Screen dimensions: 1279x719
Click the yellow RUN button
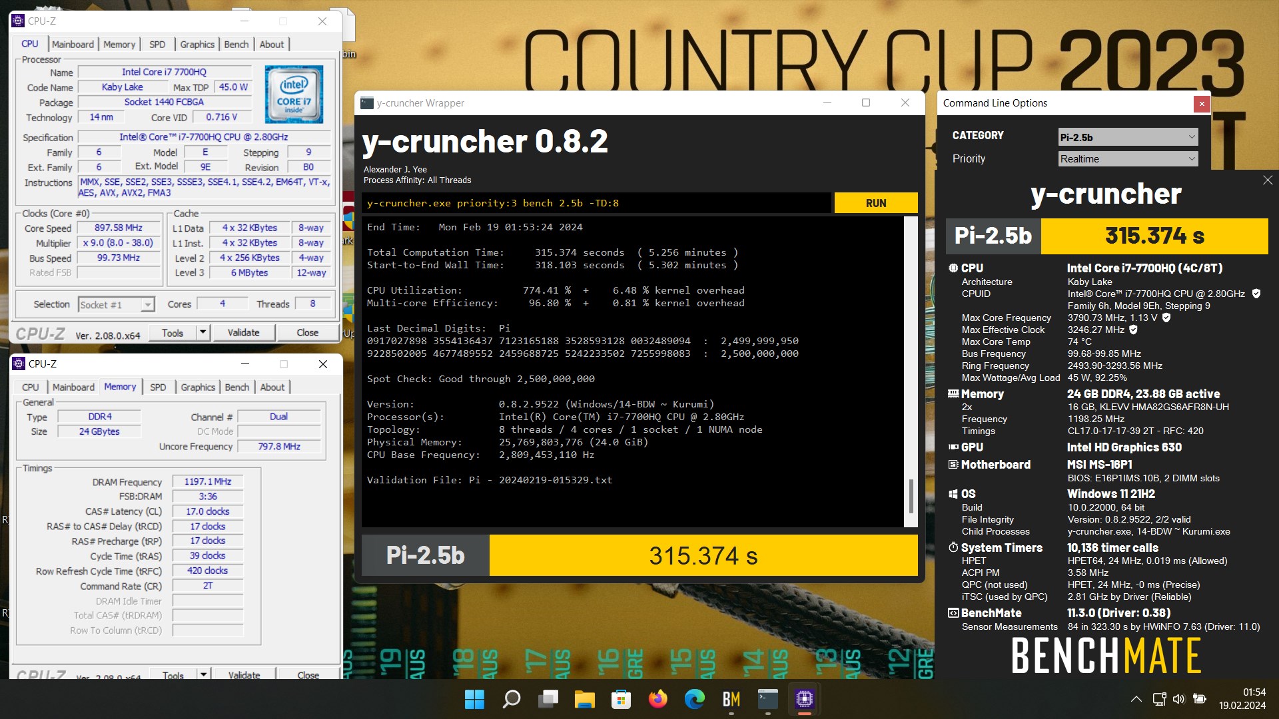(x=876, y=203)
